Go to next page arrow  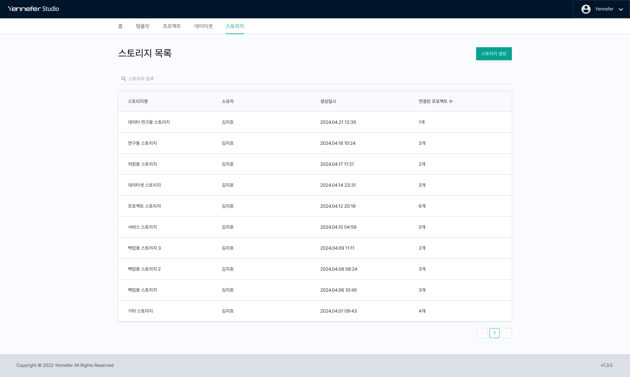click(x=507, y=333)
